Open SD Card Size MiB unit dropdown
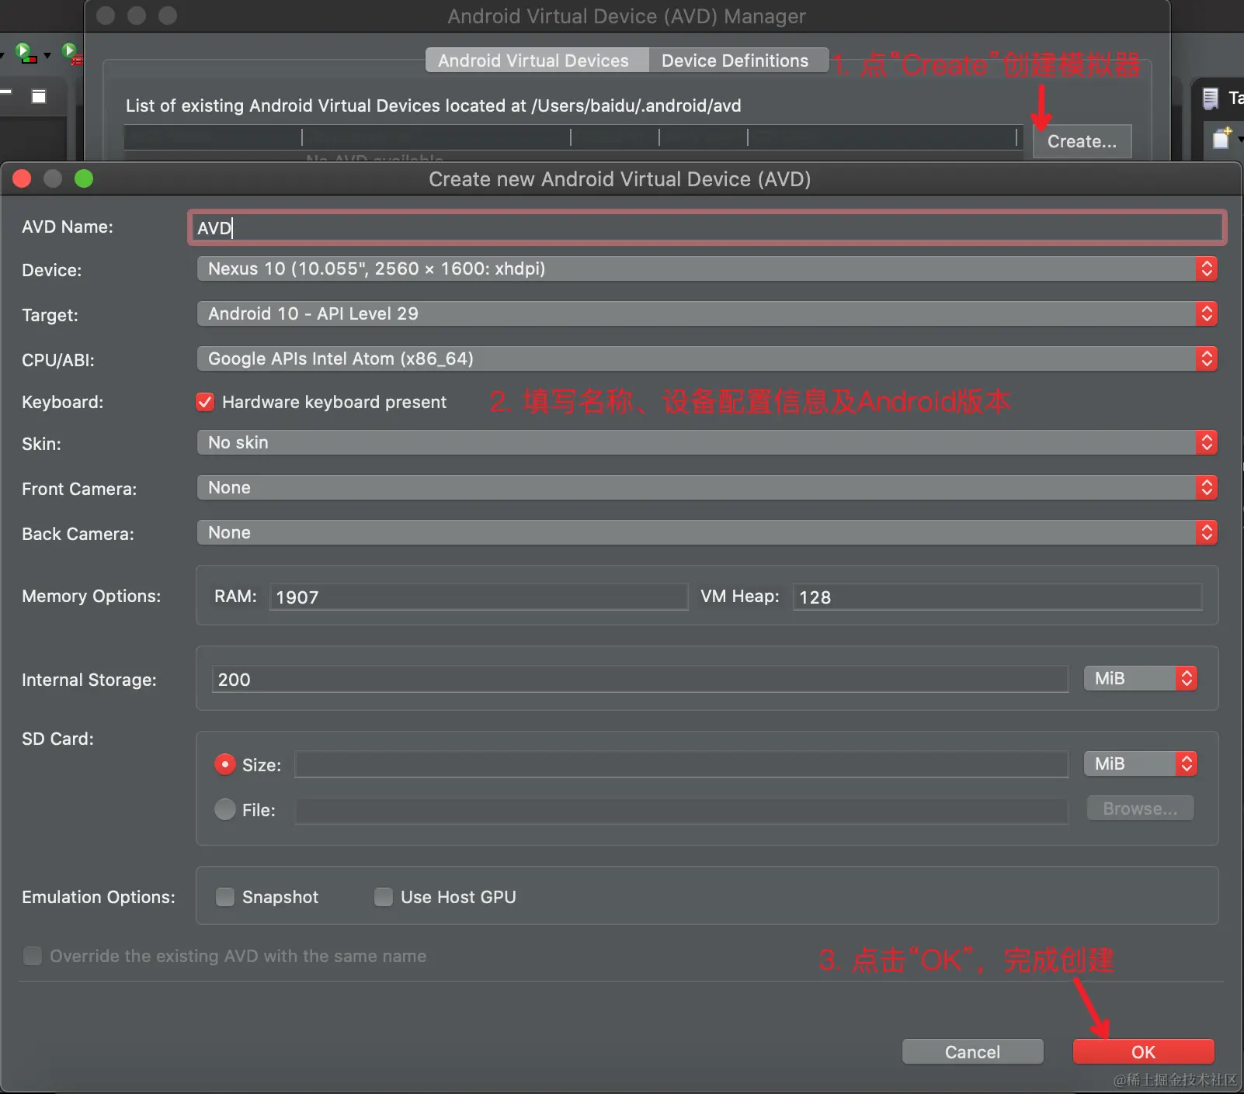This screenshot has height=1094, width=1244. coord(1141,764)
